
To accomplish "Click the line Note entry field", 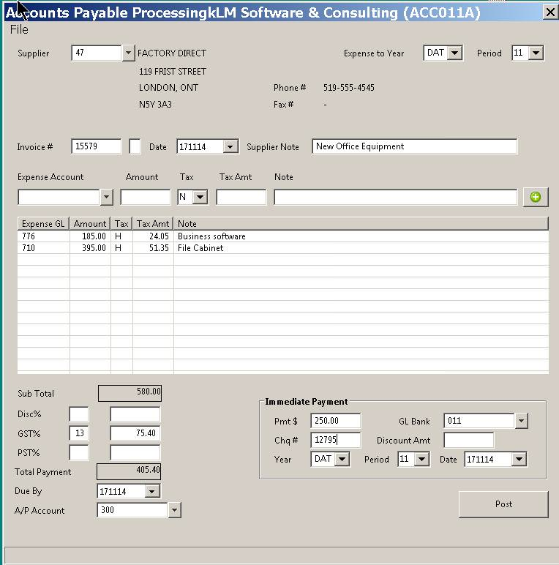I will (x=396, y=197).
